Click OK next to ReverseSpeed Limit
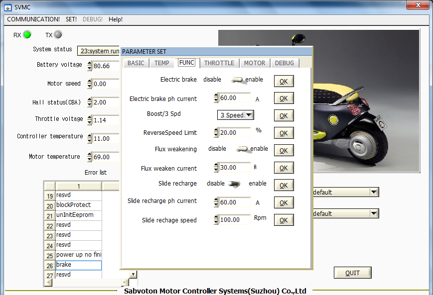This screenshot has height=295, width=433. pos(284,133)
